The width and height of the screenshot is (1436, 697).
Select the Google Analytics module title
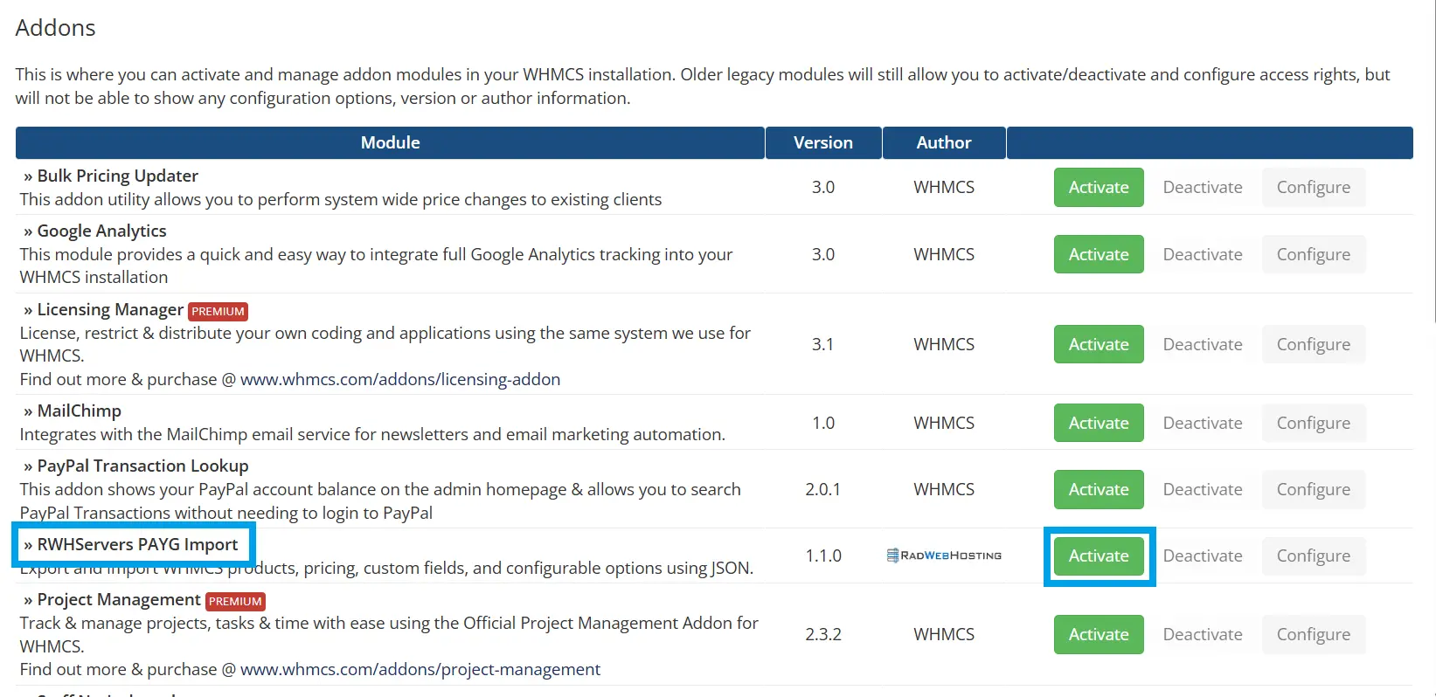101,231
